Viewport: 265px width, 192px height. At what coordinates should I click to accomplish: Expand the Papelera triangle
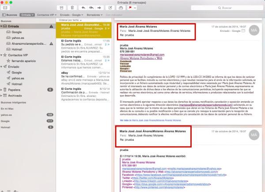pyautogui.click(x=1, y=90)
